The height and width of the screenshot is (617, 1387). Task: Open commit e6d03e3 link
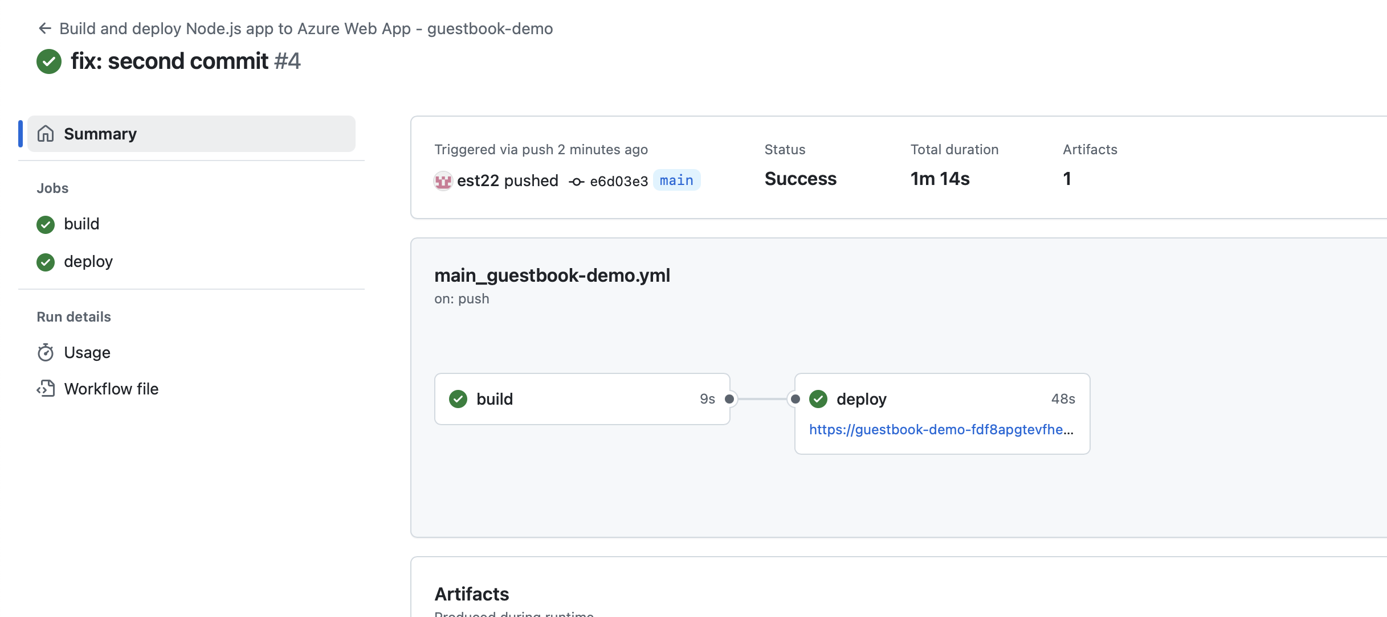pyautogui.click(x=619, y=182)
